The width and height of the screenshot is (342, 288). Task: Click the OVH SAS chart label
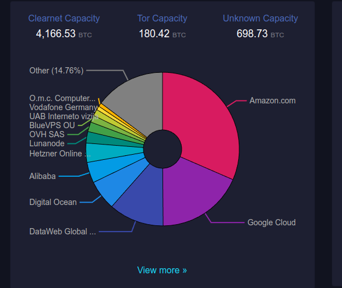[47, 134]
